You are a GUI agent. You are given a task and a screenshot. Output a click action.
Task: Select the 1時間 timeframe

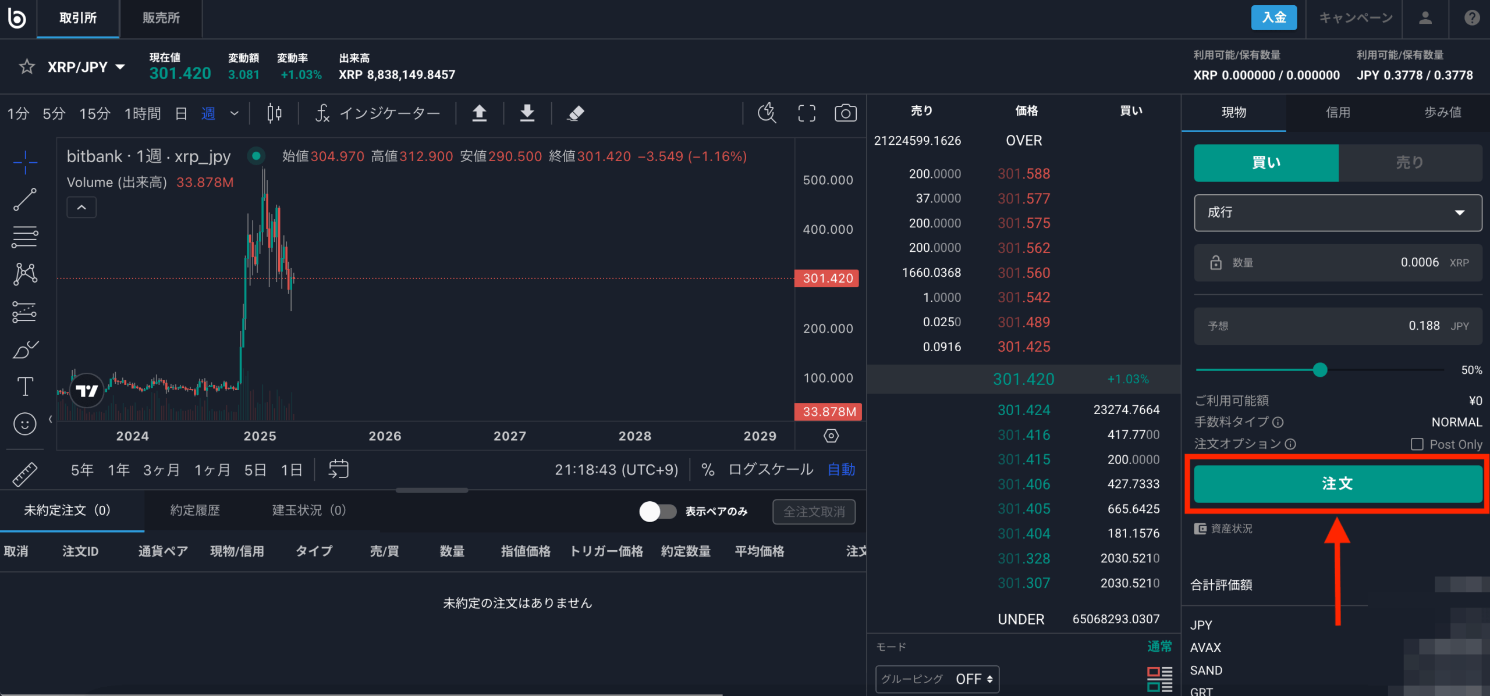pos(142,113)
